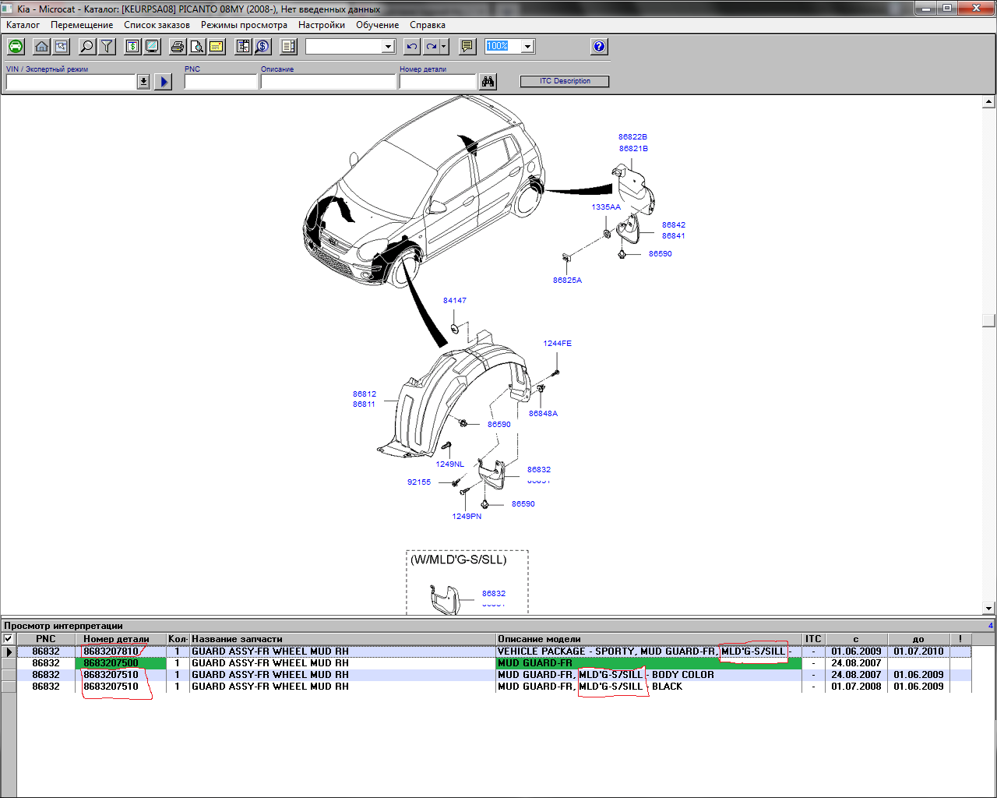Open the Каталог menu
This screenshot has height=798, width=997.
23,25
